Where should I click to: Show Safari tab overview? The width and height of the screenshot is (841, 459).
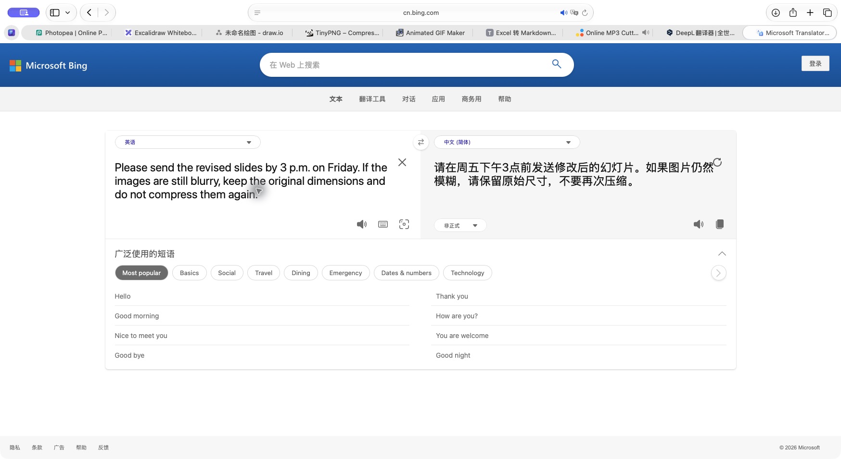point(828,13)
